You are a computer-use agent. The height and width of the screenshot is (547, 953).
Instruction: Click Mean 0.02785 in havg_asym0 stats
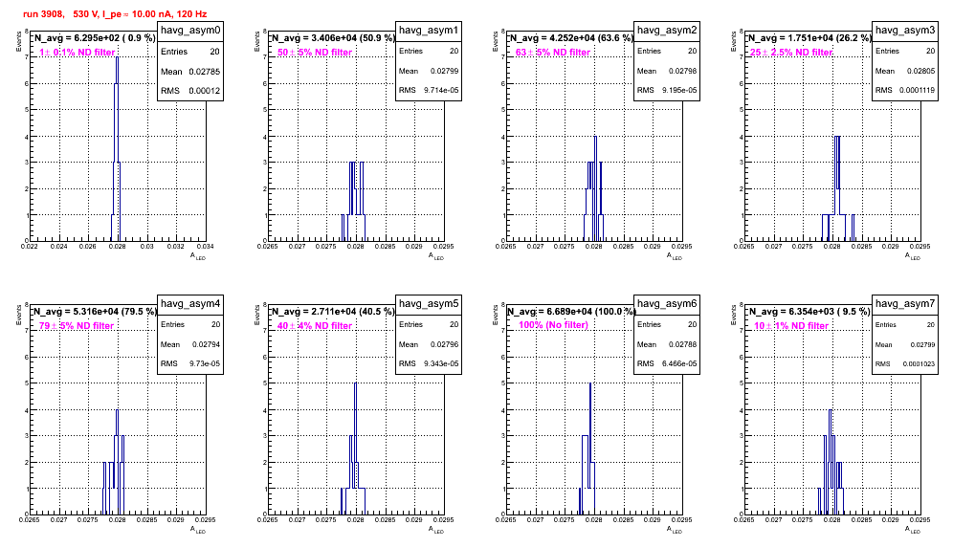[190, 72]
